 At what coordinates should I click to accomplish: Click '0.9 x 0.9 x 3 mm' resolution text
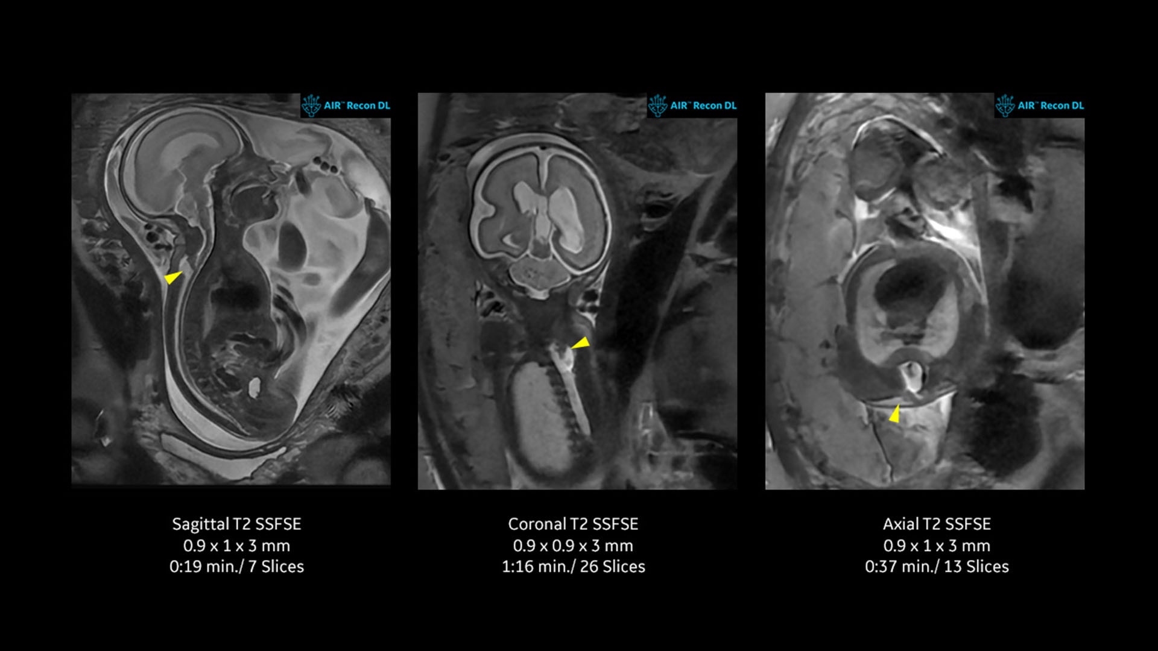click(573, 546)
